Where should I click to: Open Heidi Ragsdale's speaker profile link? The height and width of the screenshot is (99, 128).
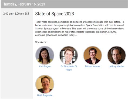click(x=45, y=95)
